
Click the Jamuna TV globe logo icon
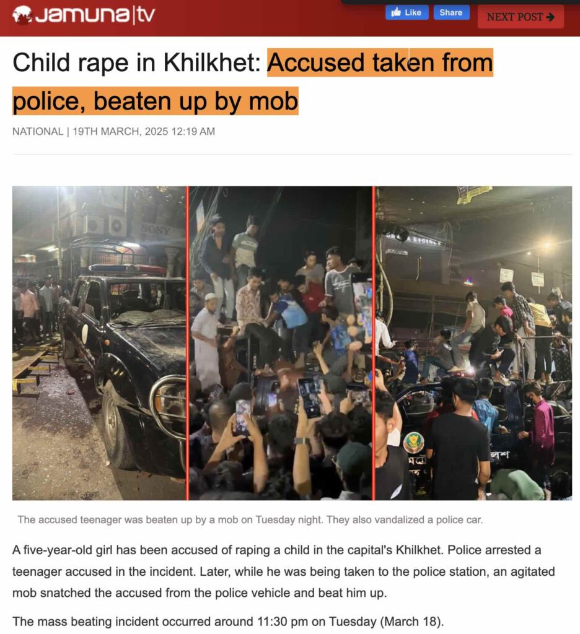[22, 15]
